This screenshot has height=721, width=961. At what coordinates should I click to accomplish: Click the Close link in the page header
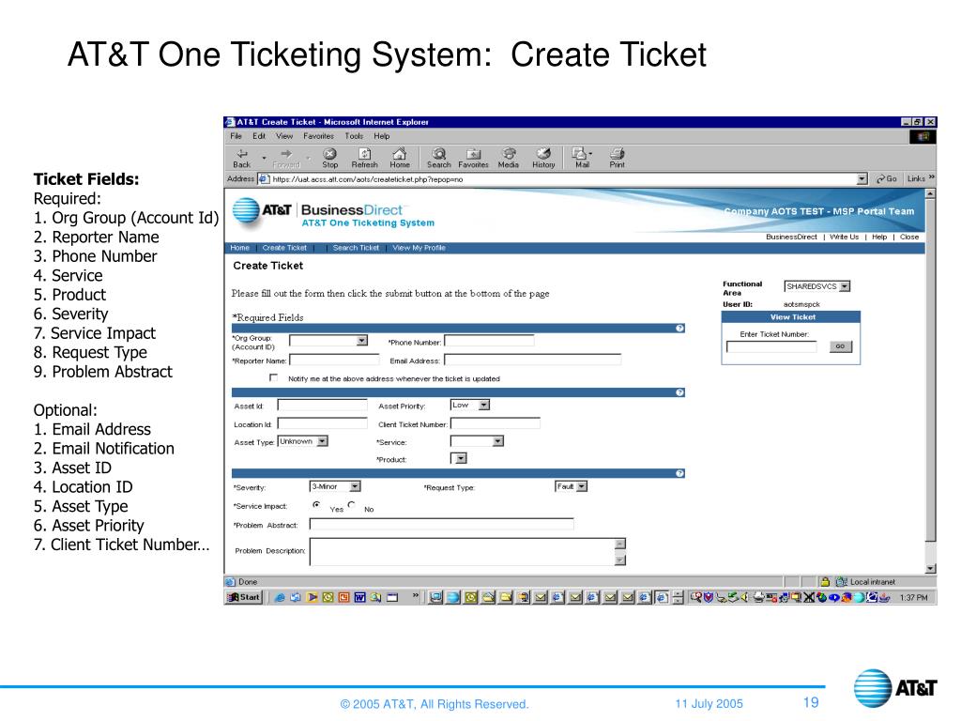point(909,237)
